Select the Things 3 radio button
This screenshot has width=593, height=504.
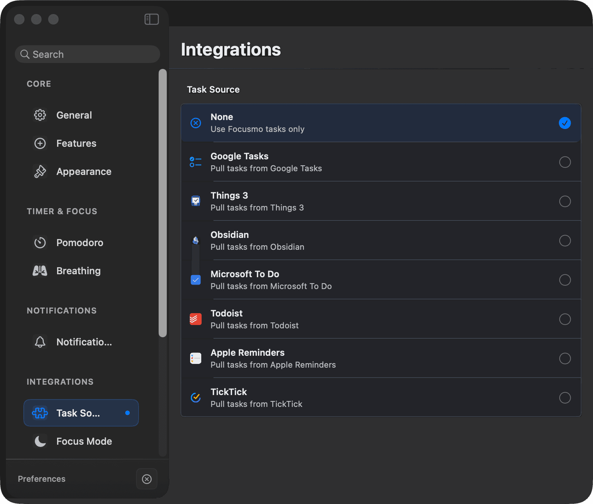click(x=565, y=202)
